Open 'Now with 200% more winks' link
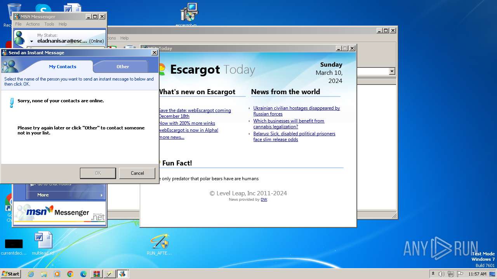Image resolution: width=497 pixels, height=279 pixels. [x=187, y=123]
